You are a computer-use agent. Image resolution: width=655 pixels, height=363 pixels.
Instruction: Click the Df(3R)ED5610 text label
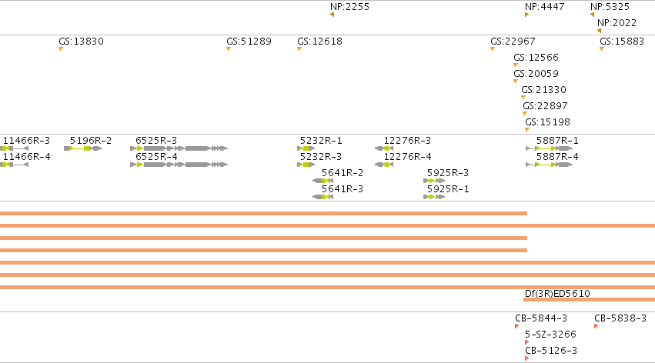557,294
